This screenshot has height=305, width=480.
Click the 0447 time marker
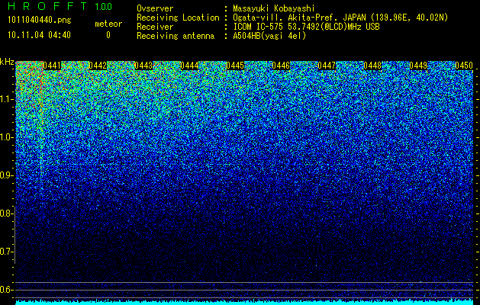coord(327,66)
